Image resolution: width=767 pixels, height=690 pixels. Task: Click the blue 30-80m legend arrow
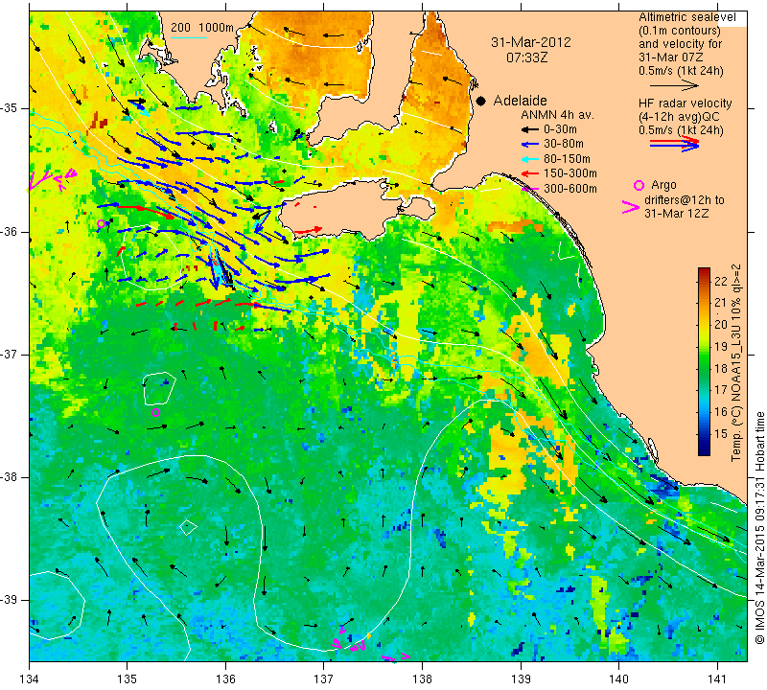pos(530,145)
